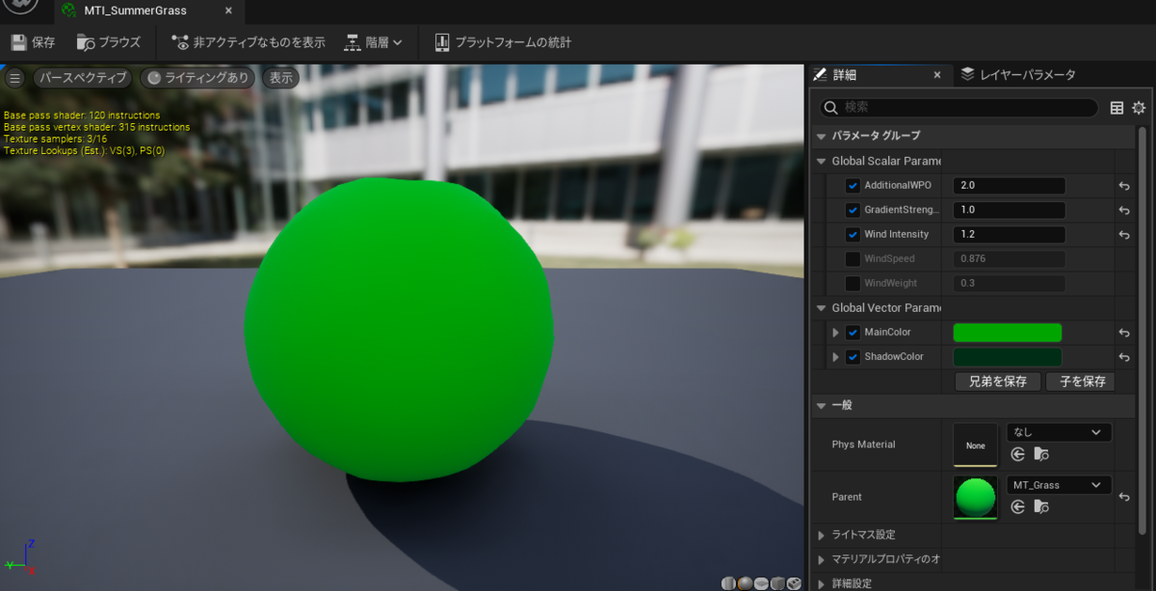The height and width of the screenshot is (591, 1156).
Task: Click the Save Child (子を保存) button
Action: [x=1081, y=381]
